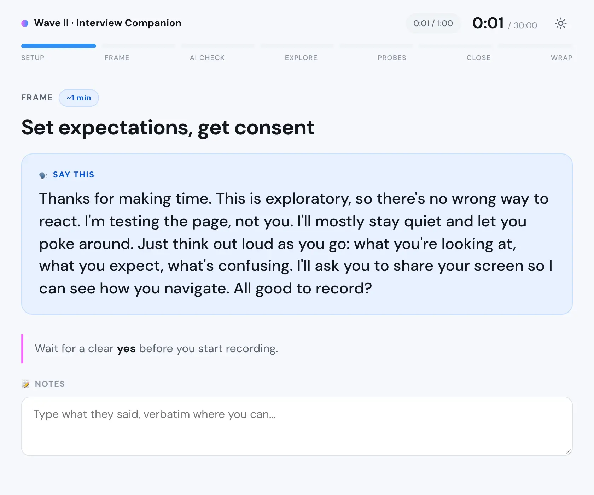The height and width of the screenshot is (495, 594).
Task: Click the ~1 min duration badge
Action: click(x=79, y=98)
